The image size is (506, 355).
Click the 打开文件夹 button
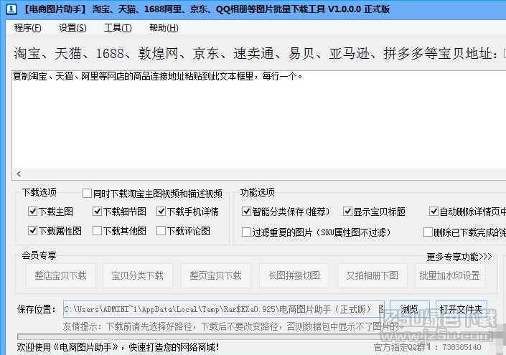tap(462, 309)
